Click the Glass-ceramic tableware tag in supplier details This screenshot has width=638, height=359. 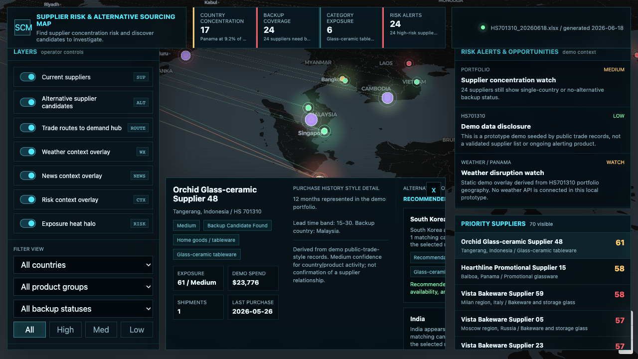tap(206, 254)
